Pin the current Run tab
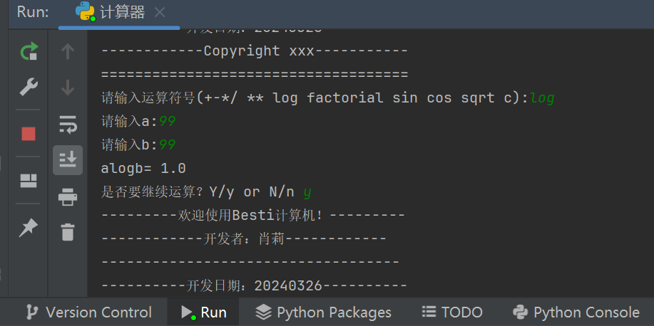This screenshot has height=326, width=654. (29, 226)
